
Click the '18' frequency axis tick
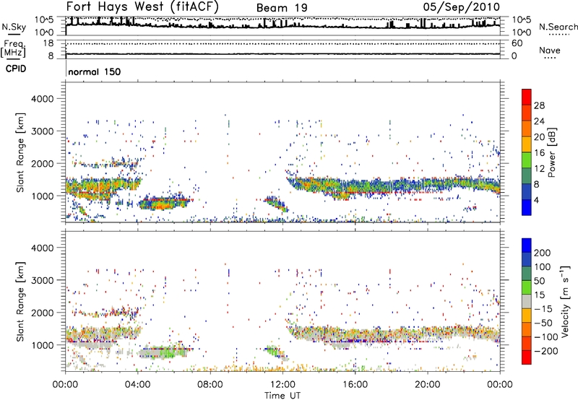[48, 43]
